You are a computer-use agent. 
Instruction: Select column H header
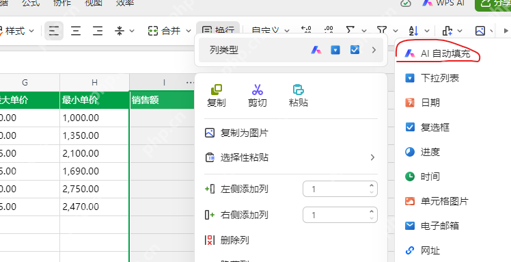94,83
